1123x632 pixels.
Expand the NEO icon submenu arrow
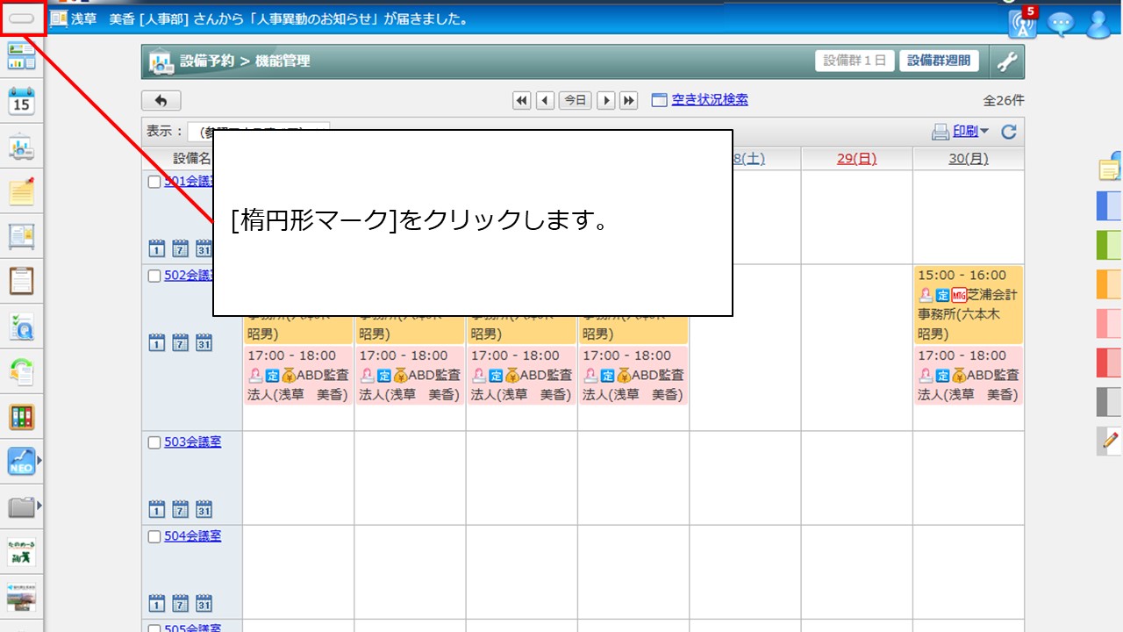[x=39, y=460]
